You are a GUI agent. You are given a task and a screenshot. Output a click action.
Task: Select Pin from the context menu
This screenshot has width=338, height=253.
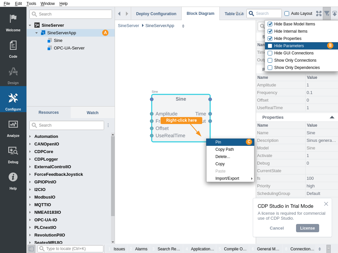218,142
